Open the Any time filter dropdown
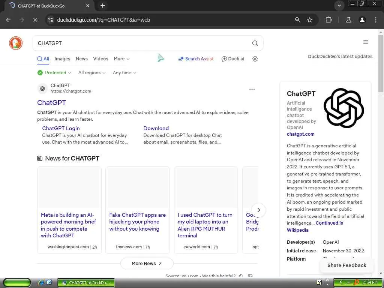 (124, 73)
